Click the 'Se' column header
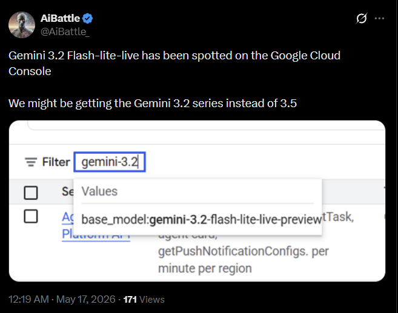The width and height of the screenshot is (398, 313). click(x=68, y=192)
